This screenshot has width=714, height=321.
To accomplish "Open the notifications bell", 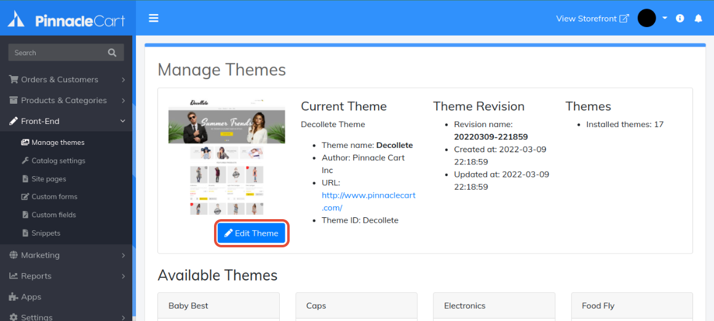I will tap(698, 18).
